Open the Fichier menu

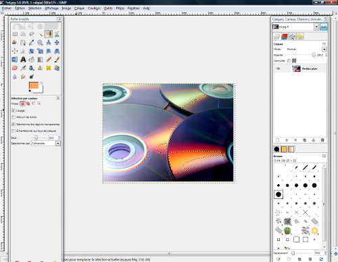tap(7, 8)
